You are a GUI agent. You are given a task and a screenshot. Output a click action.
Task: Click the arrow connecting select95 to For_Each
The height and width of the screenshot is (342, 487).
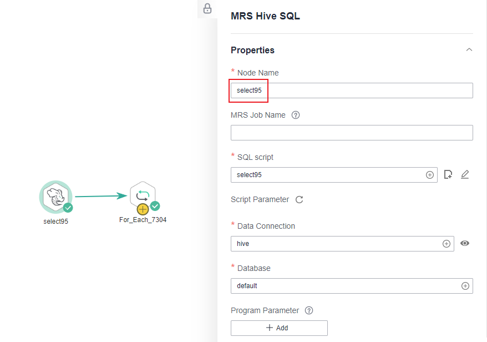(x=102, y=196)
